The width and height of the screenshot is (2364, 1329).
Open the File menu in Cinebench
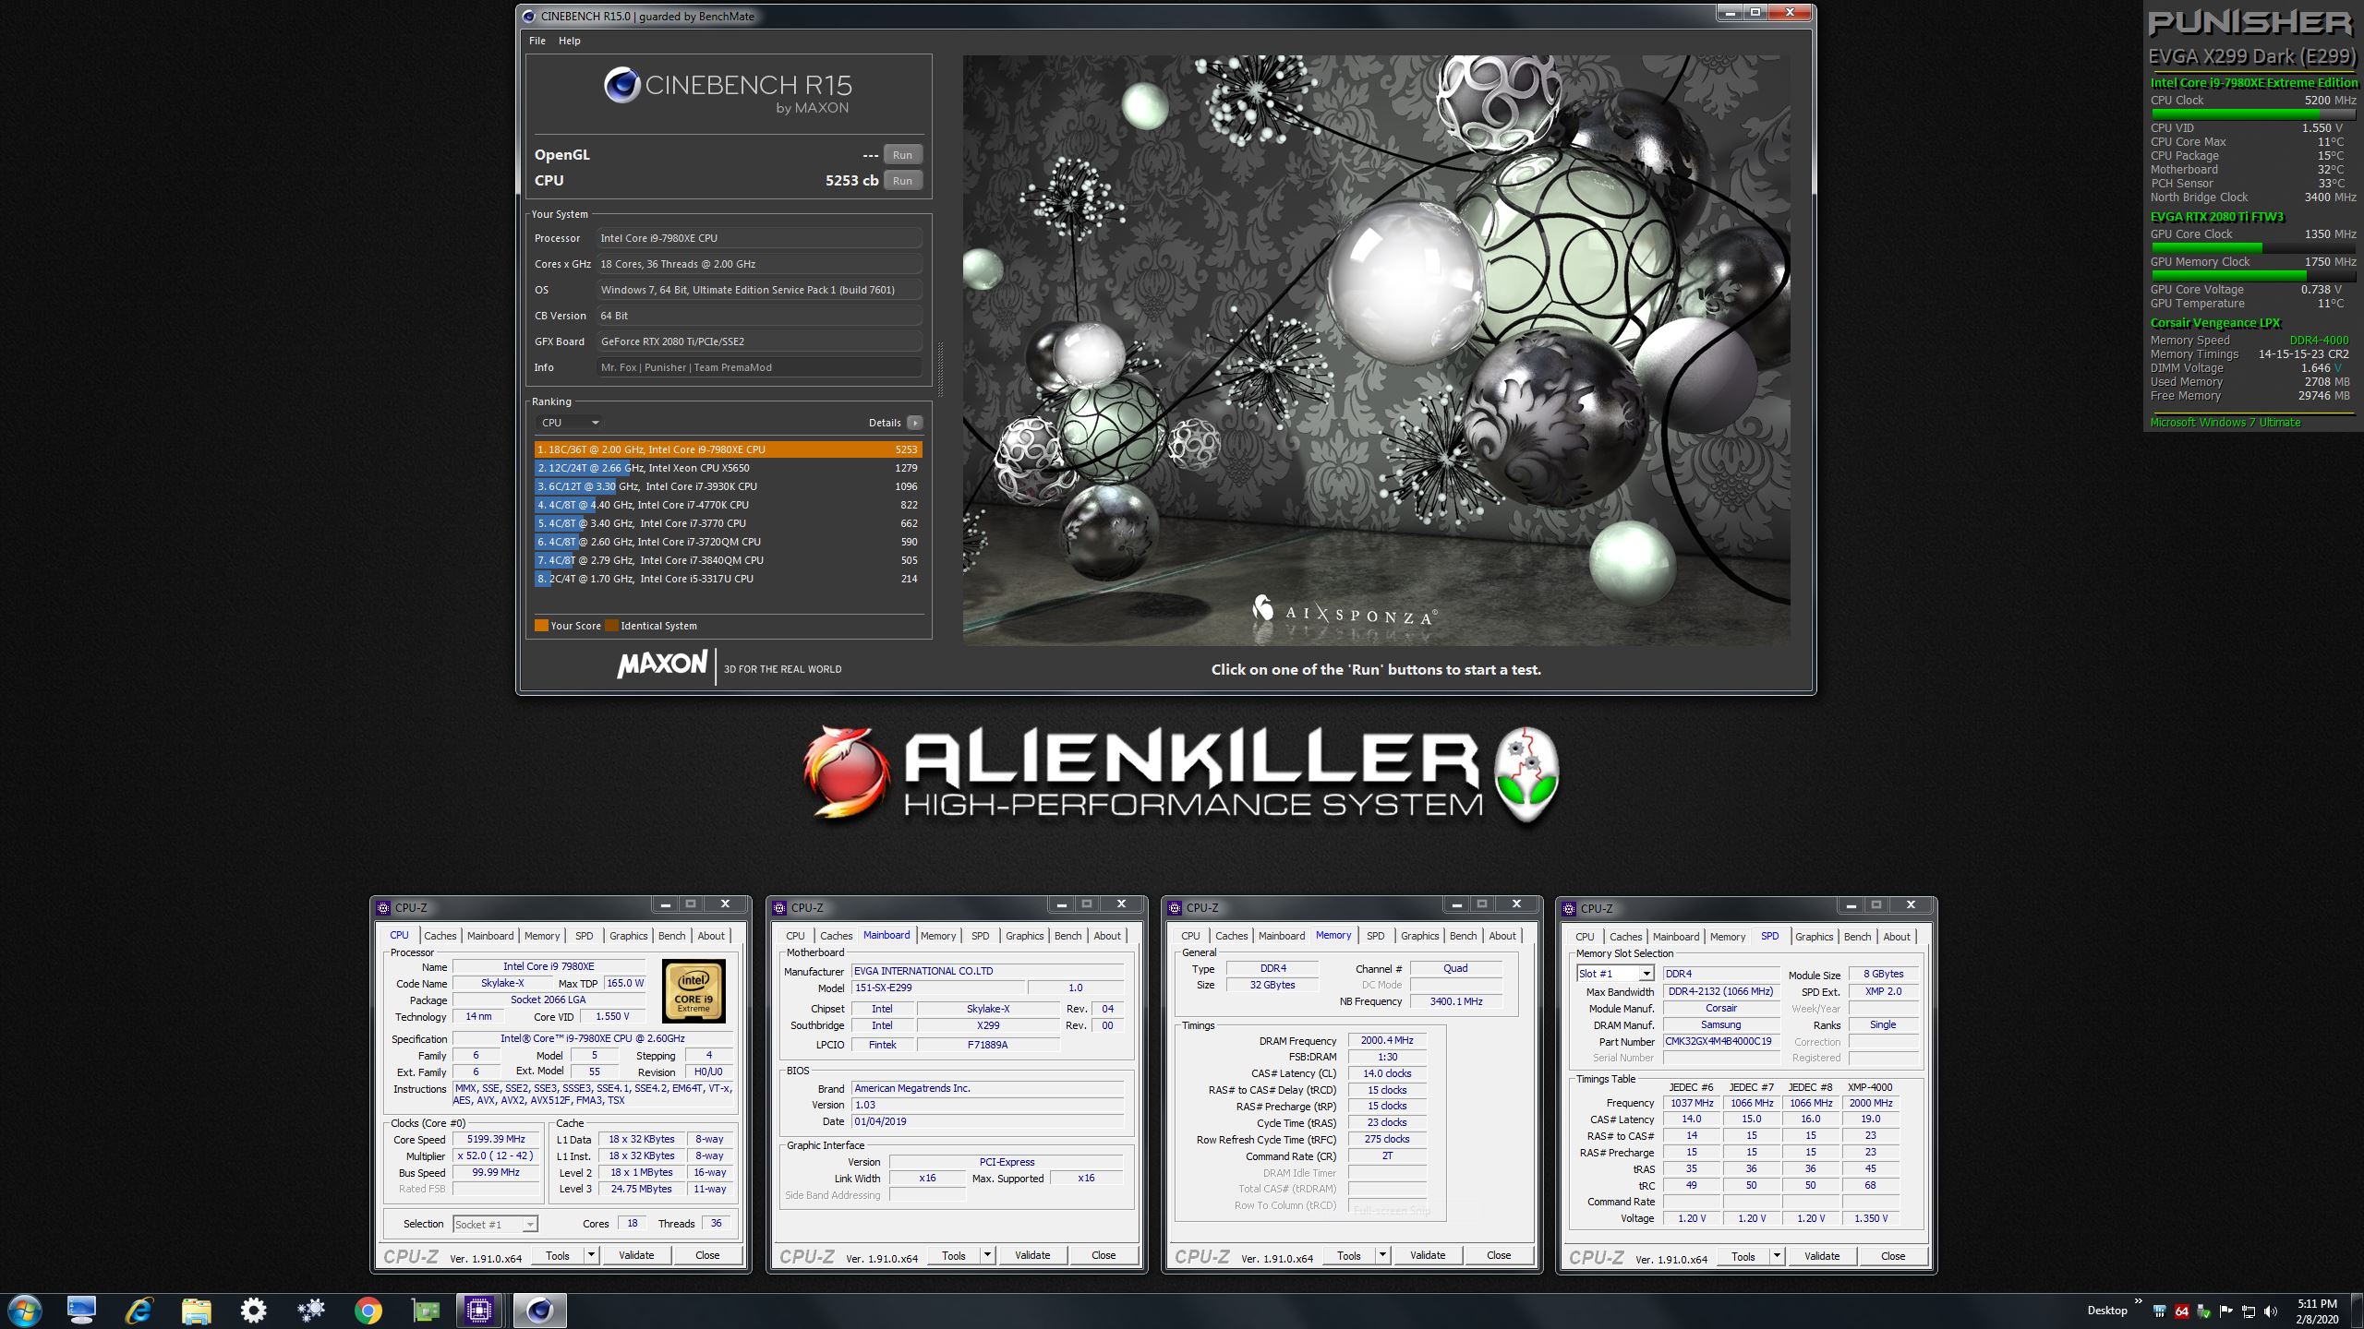(537, 41)
